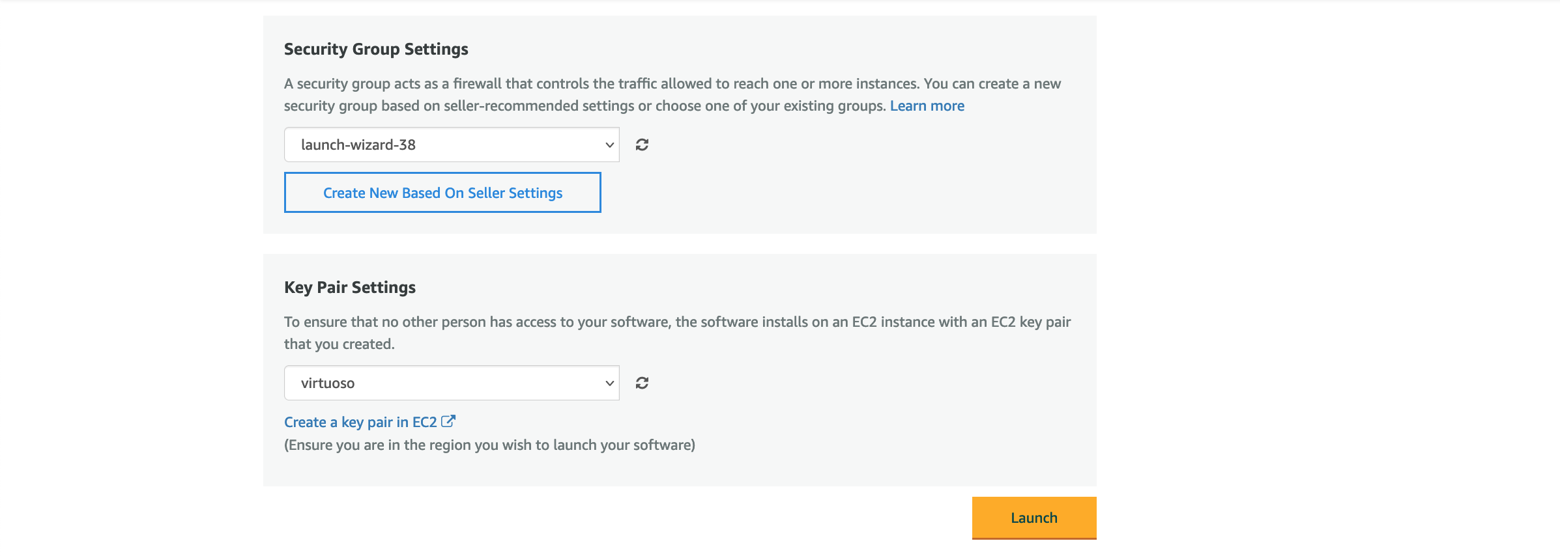Click the region reminder note in parentheses
Screen dimensions: 1560x556
[x=489, y=445]
